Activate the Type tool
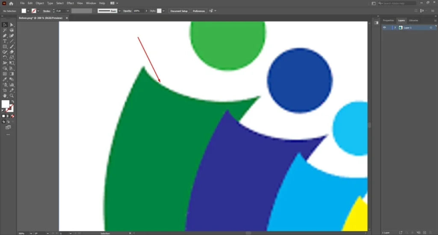The height and width of the screenshot is (235, 438). (5, 41)
